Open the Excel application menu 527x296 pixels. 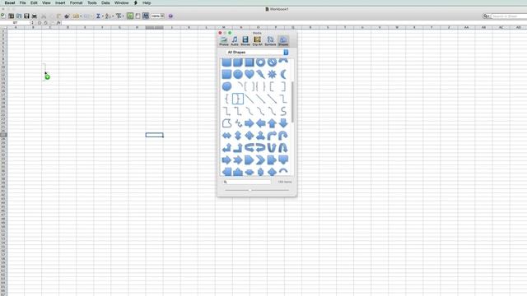[10, 2]
